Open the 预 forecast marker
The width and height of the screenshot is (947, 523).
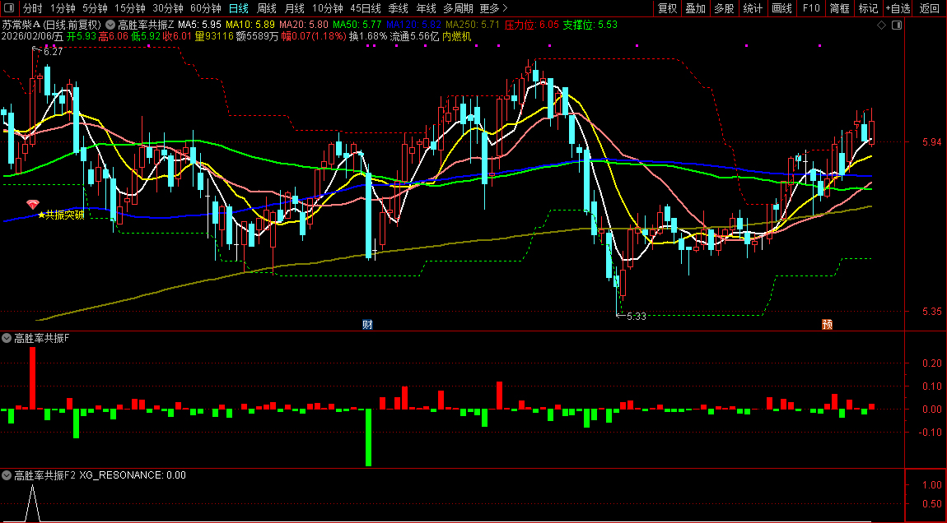coord(827,325)
